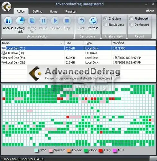The height and width of the screenshot is (161, 157).
Task: Click the About link
Action: [150, 11]
